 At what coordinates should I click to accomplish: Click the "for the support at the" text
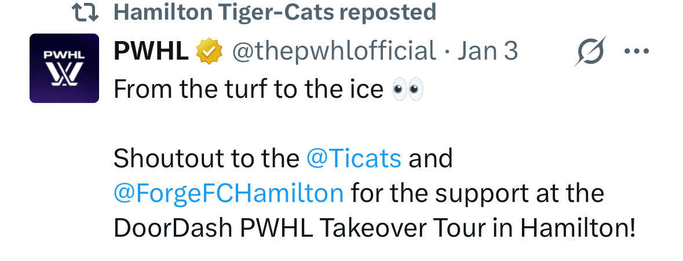477,193
